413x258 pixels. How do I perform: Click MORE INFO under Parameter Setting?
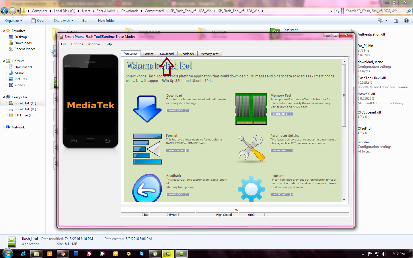[282, 150]
